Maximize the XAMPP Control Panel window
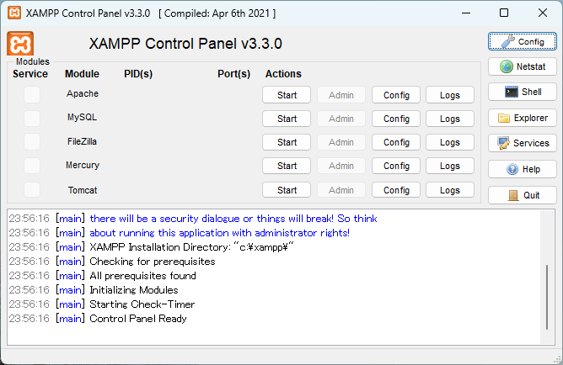Image resolution: width=563 pixels, height=365 pixels. 504,13
